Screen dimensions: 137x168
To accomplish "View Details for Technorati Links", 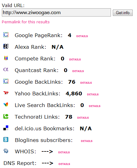I will (83, 118).
